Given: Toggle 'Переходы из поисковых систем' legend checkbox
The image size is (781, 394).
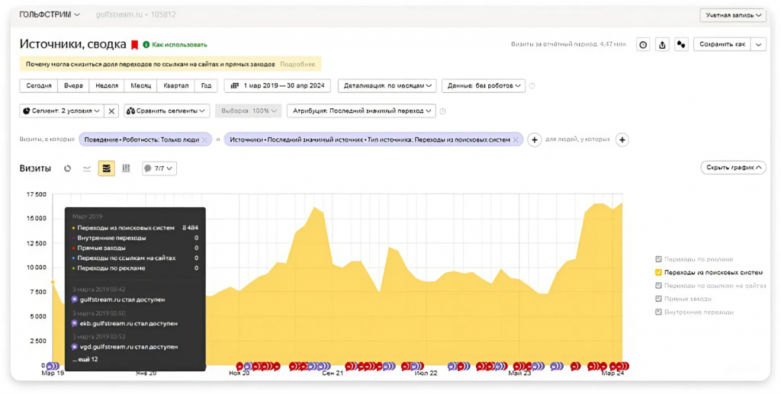Looking at the screenshot, I should [x=658, y=272].
